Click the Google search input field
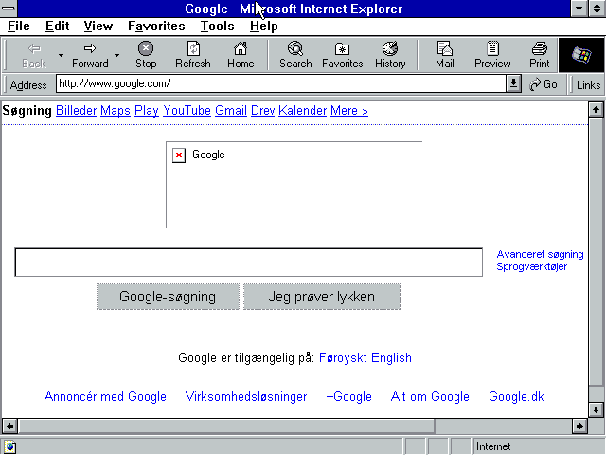 [x=248, y=263]
